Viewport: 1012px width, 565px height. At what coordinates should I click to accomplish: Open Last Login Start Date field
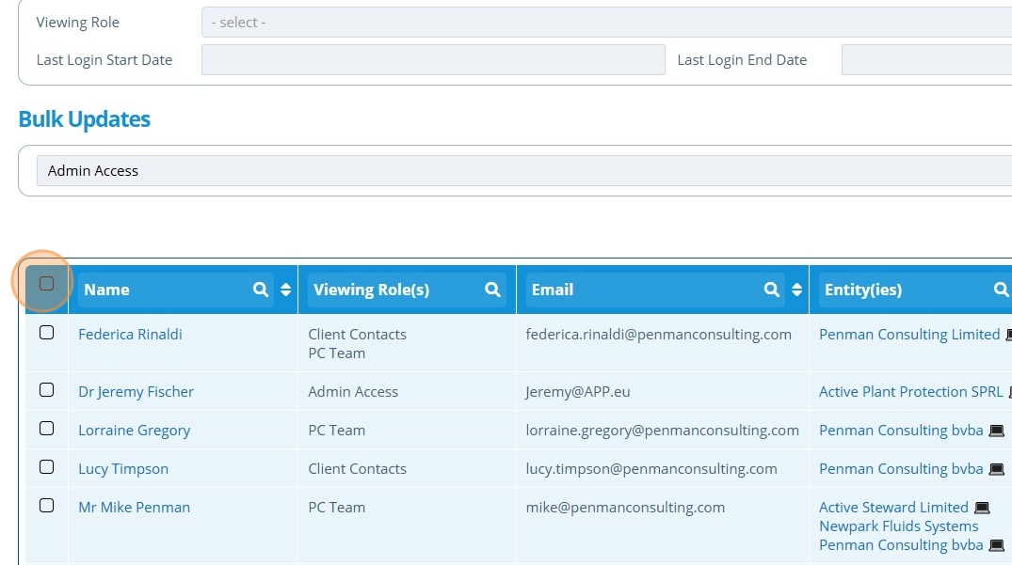[x=433, y=59]
